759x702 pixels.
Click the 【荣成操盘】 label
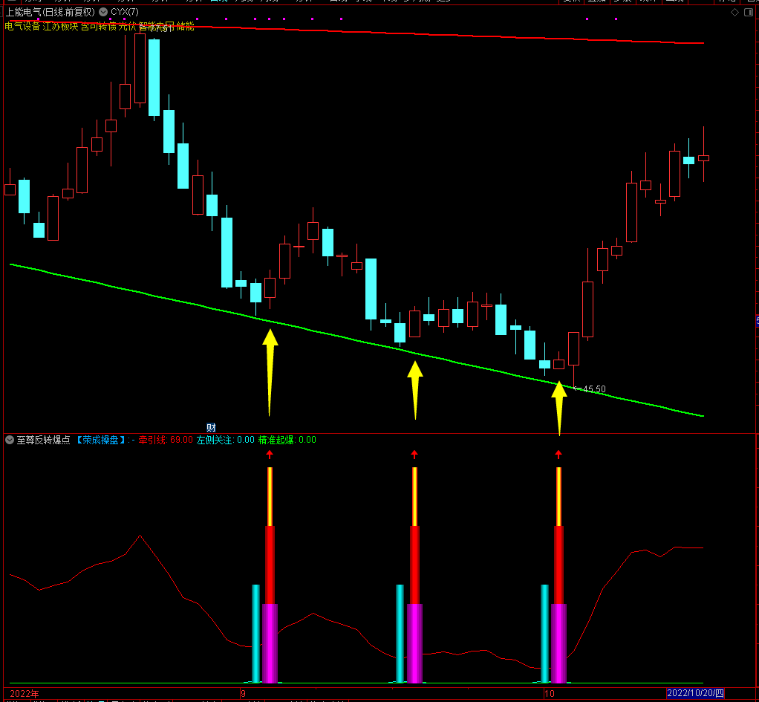100,440
